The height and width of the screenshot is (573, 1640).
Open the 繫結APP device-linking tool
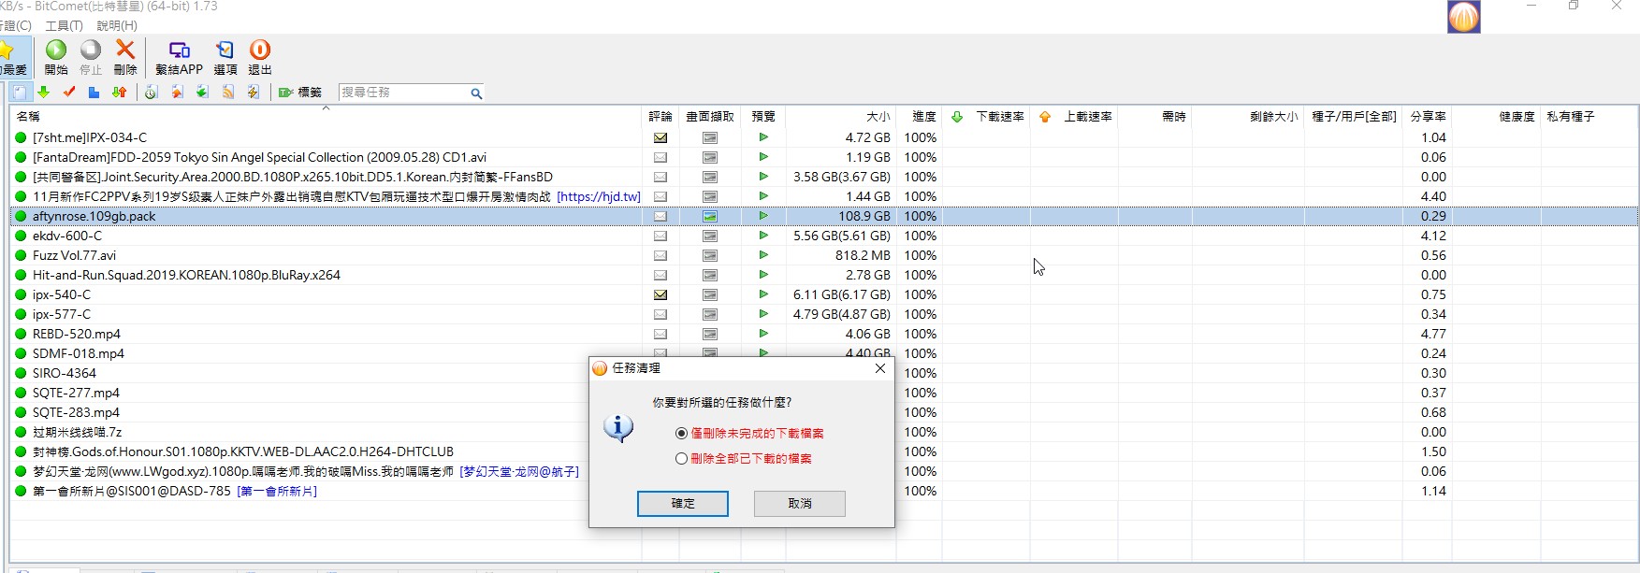click(x=179, y=57)
